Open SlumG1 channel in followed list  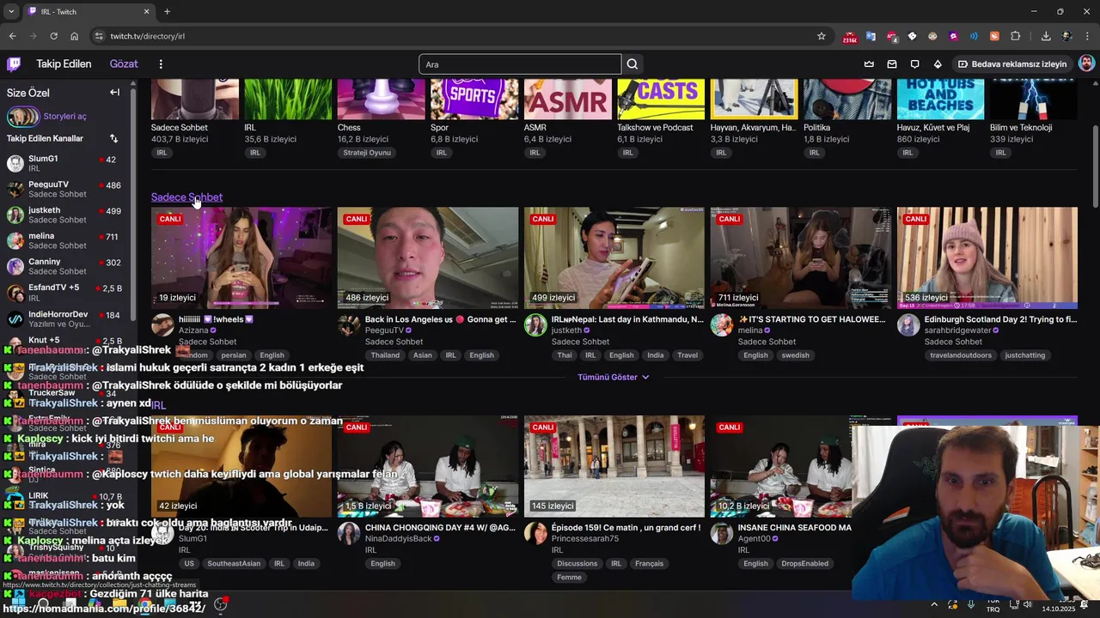(x=67, y=163)
